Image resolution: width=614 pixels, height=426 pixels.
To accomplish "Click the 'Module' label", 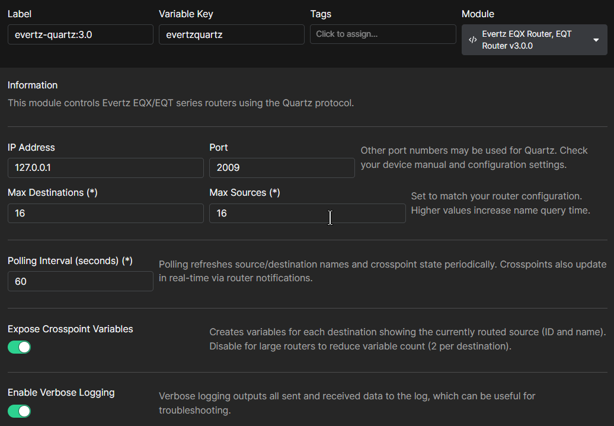I will coord(478,14).
